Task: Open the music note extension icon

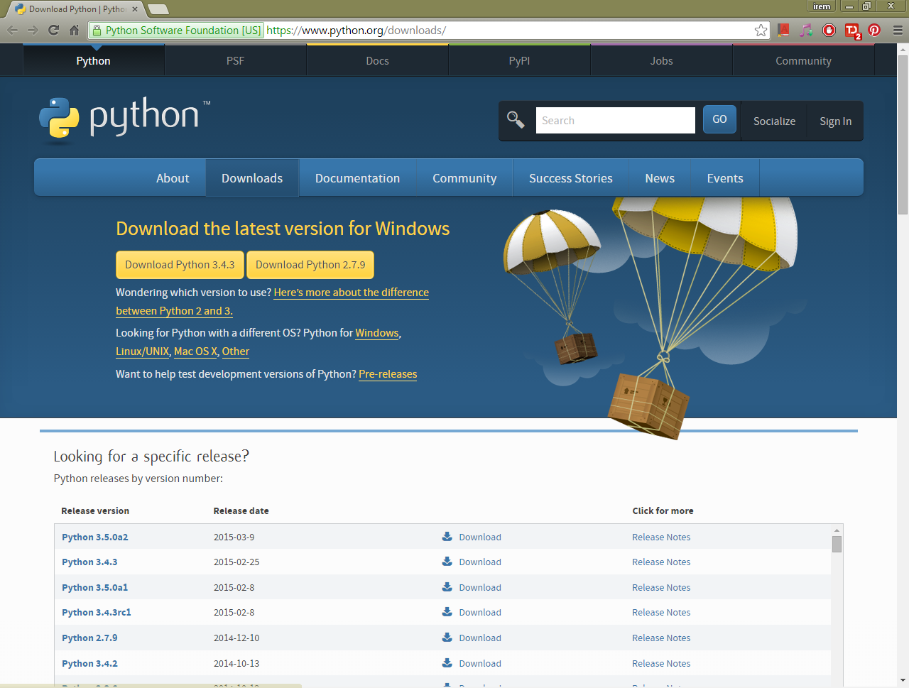Action: [806, 30]
